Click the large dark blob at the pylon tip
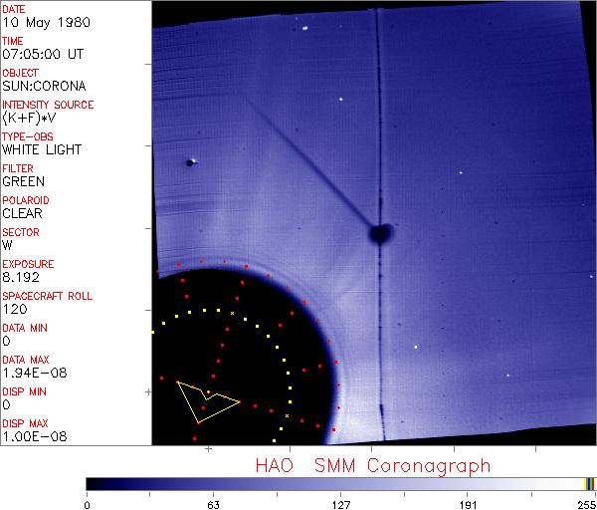The height and width of the screenshot is (510, 597). coord(381,233)
